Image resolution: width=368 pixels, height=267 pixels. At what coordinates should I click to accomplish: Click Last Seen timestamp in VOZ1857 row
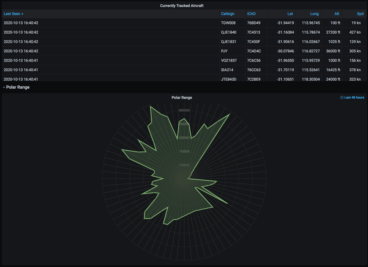(21, 60)
